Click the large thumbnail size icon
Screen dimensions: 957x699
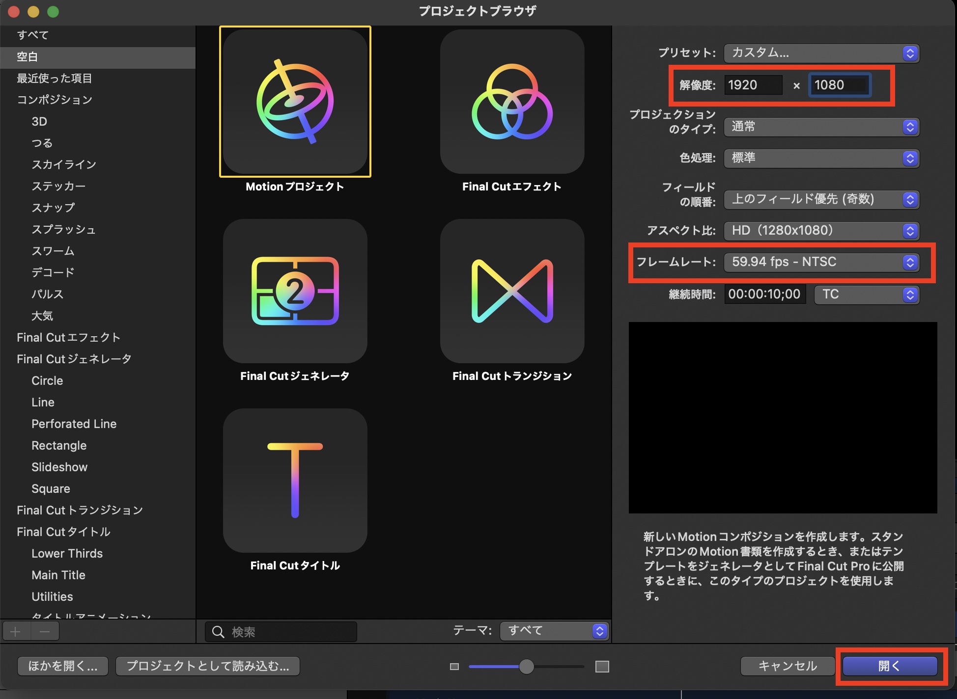[602, 667]
